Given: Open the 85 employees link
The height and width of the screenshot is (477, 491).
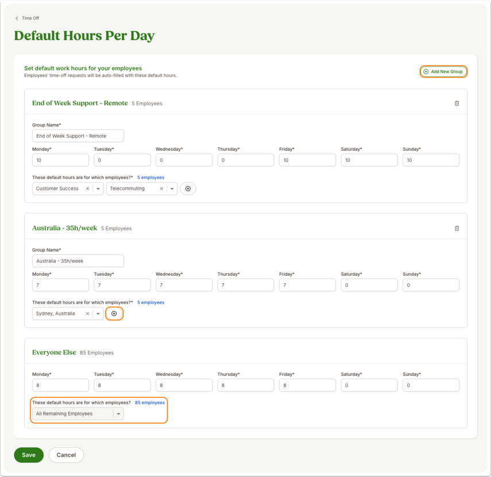Looking at the screenshot, I should click(x=150, y=402).
